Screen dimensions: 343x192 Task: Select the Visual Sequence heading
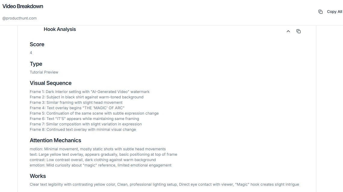(51, 83)
